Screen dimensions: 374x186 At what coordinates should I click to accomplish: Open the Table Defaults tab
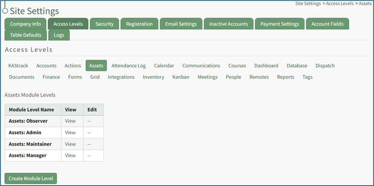[26, 35]
